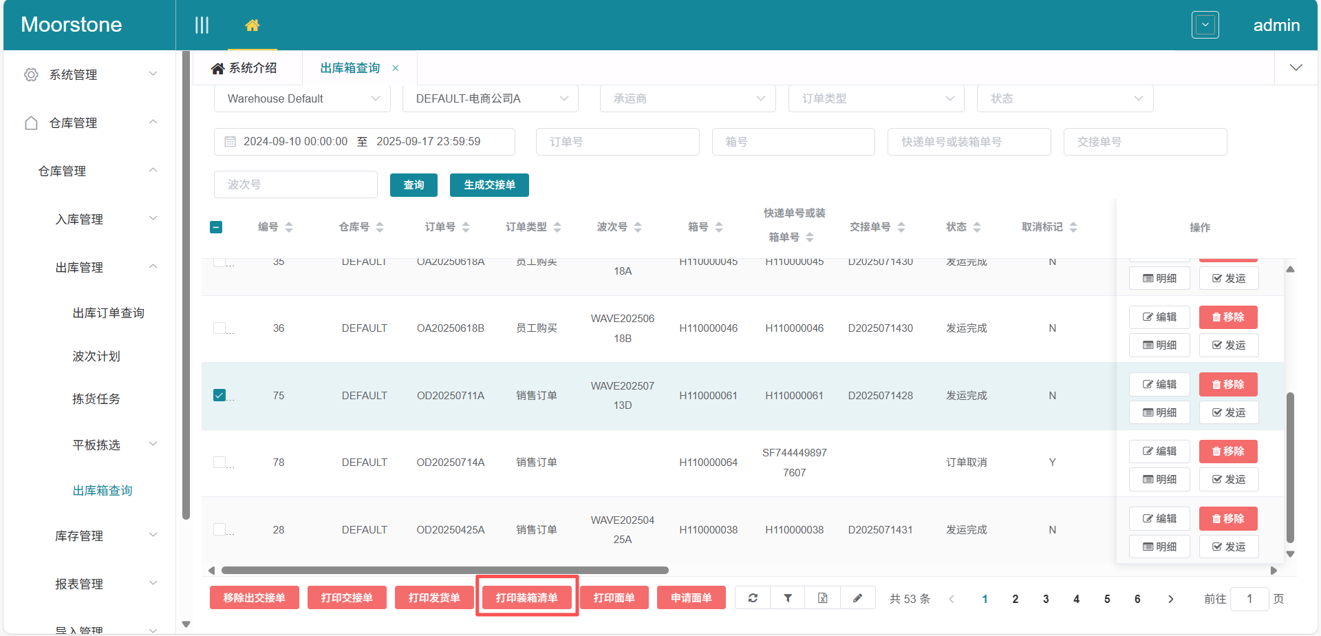The height and width of the screenshot is (636, 1321).
Task: Open the filter funnel icon
Action: pyautogui.click(x=788, y=598)
